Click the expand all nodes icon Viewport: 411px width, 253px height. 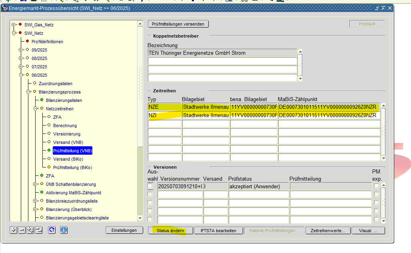(30, 230)
